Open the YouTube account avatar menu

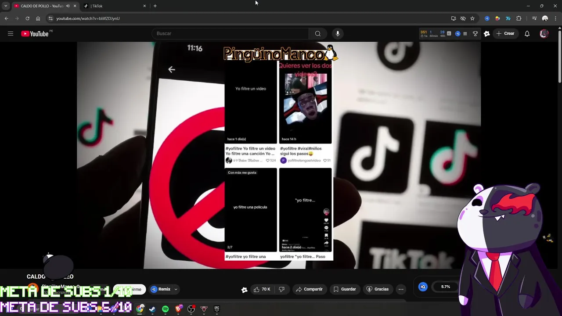(x=544, y=33)
